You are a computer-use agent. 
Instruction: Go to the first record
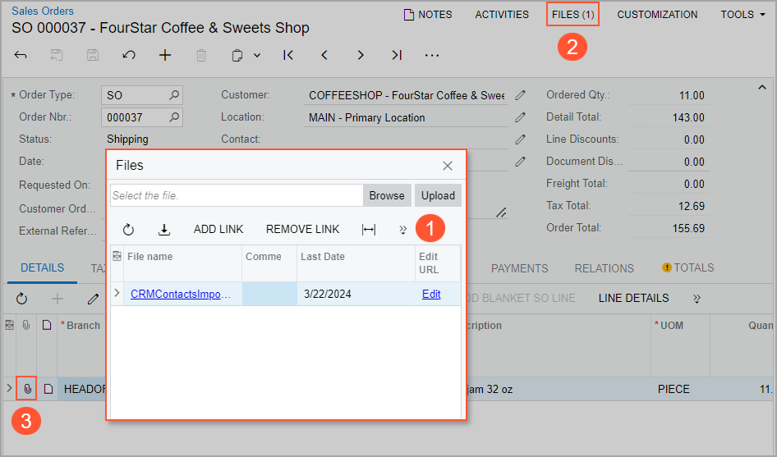pyautogui.click(x=288, y=55)
